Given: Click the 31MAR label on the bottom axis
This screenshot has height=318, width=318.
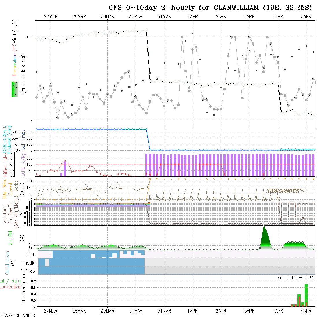Looking at the screenshot, I should point(164,311).
